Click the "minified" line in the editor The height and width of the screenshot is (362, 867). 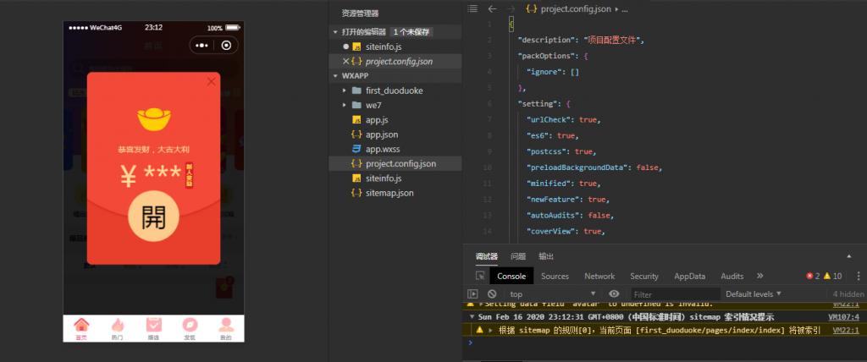[x=562, y=183]
